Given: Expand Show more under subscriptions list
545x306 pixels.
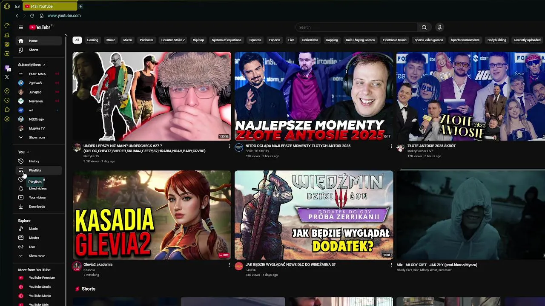Looking at the screenshot, I should pos(39,138).
